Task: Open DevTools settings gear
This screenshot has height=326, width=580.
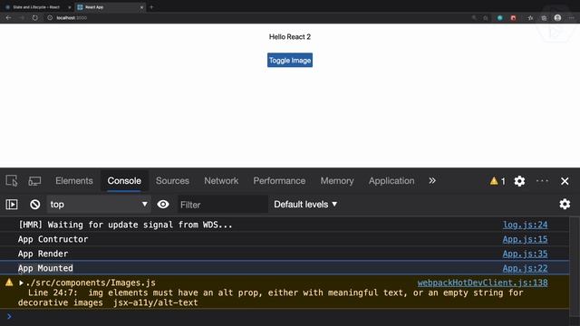Action: click(519, 181)
